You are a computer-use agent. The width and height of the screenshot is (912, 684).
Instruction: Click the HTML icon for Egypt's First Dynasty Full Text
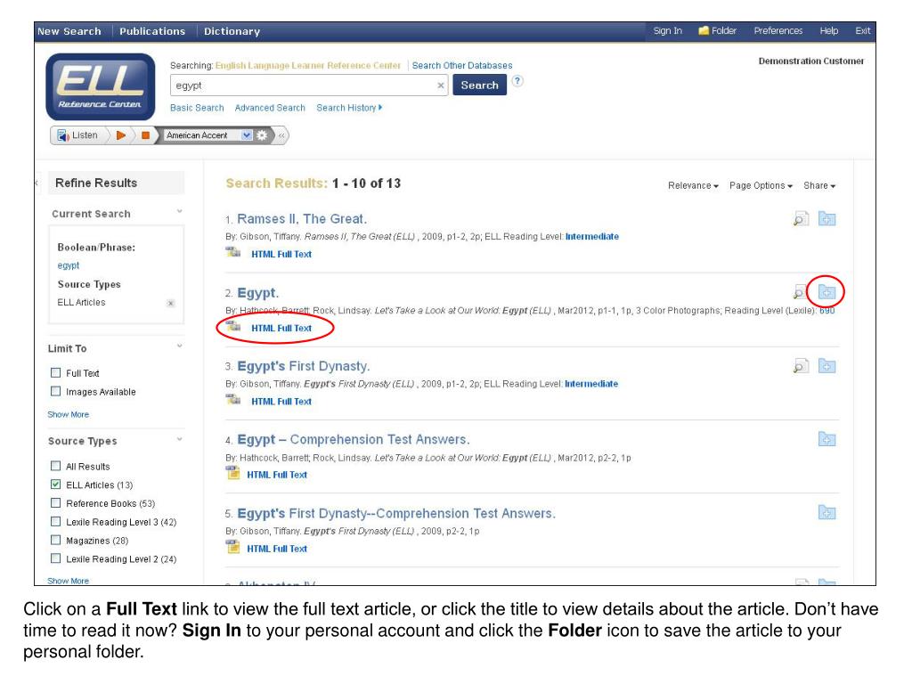(x=233, y=400)
